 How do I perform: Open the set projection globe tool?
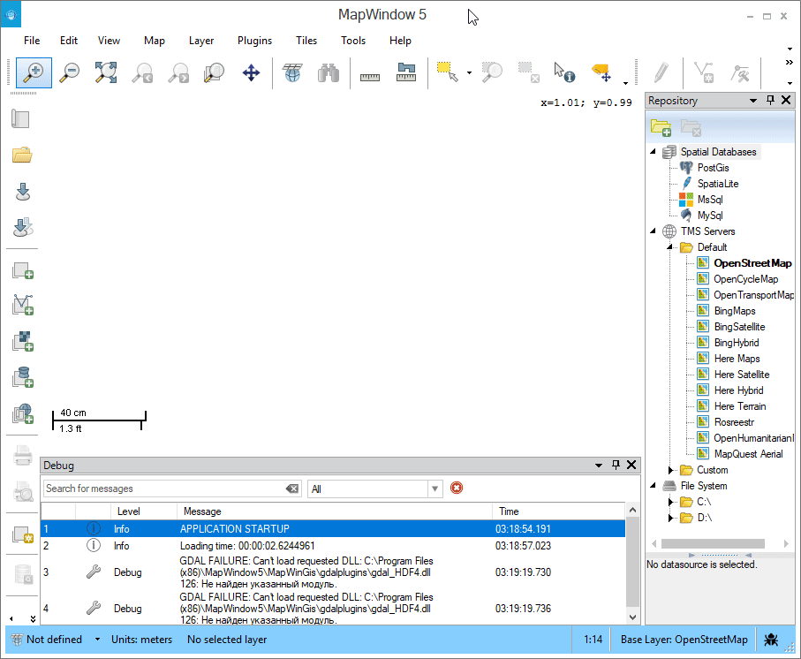(292, 73)
